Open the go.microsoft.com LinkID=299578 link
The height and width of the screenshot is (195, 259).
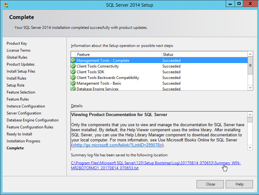(117, 145)
